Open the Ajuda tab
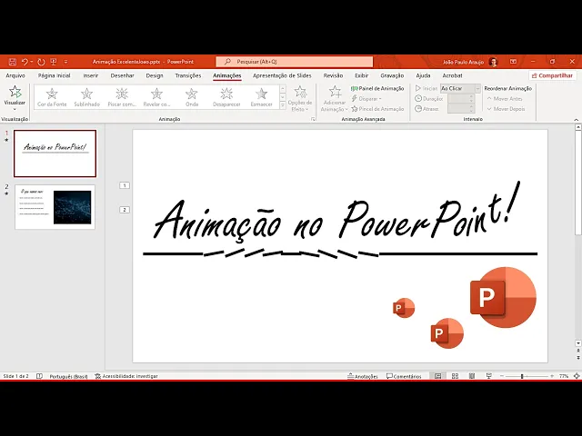 (423, 75)
